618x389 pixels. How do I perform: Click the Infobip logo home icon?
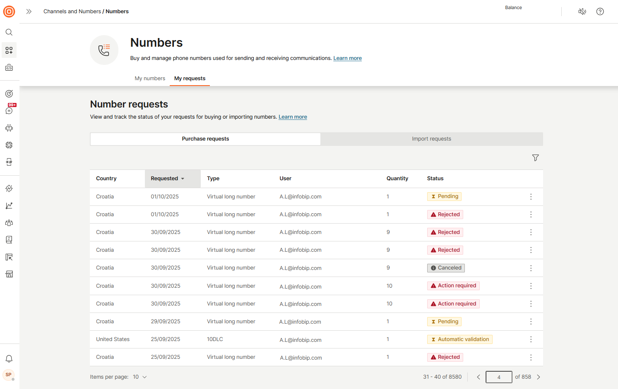9,12
